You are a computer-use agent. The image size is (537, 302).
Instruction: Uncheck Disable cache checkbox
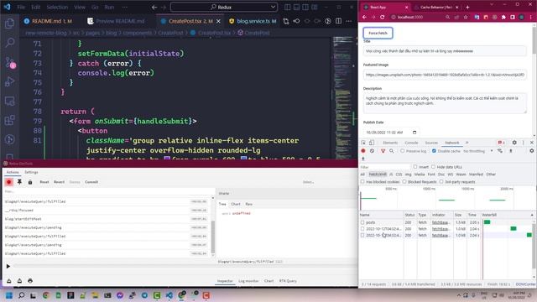click(434, 151)
